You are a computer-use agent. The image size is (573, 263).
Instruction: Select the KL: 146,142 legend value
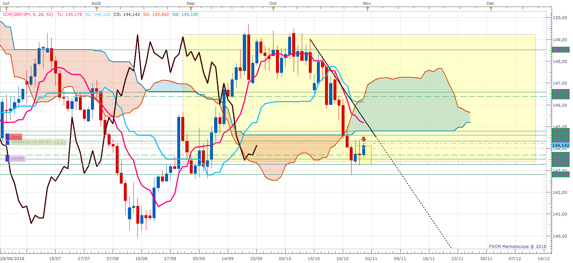pos(98,14)
